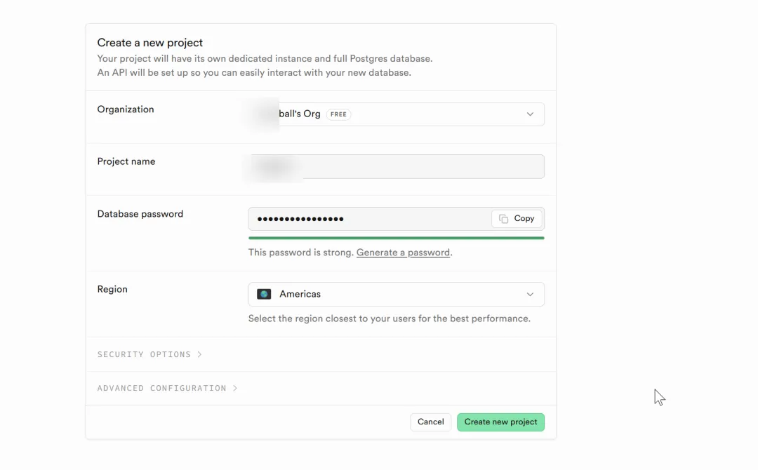Click the chevron arrow in the Organization selector
Screen dimensions: 758x470
pyautogui.click(x=530, y=114)
